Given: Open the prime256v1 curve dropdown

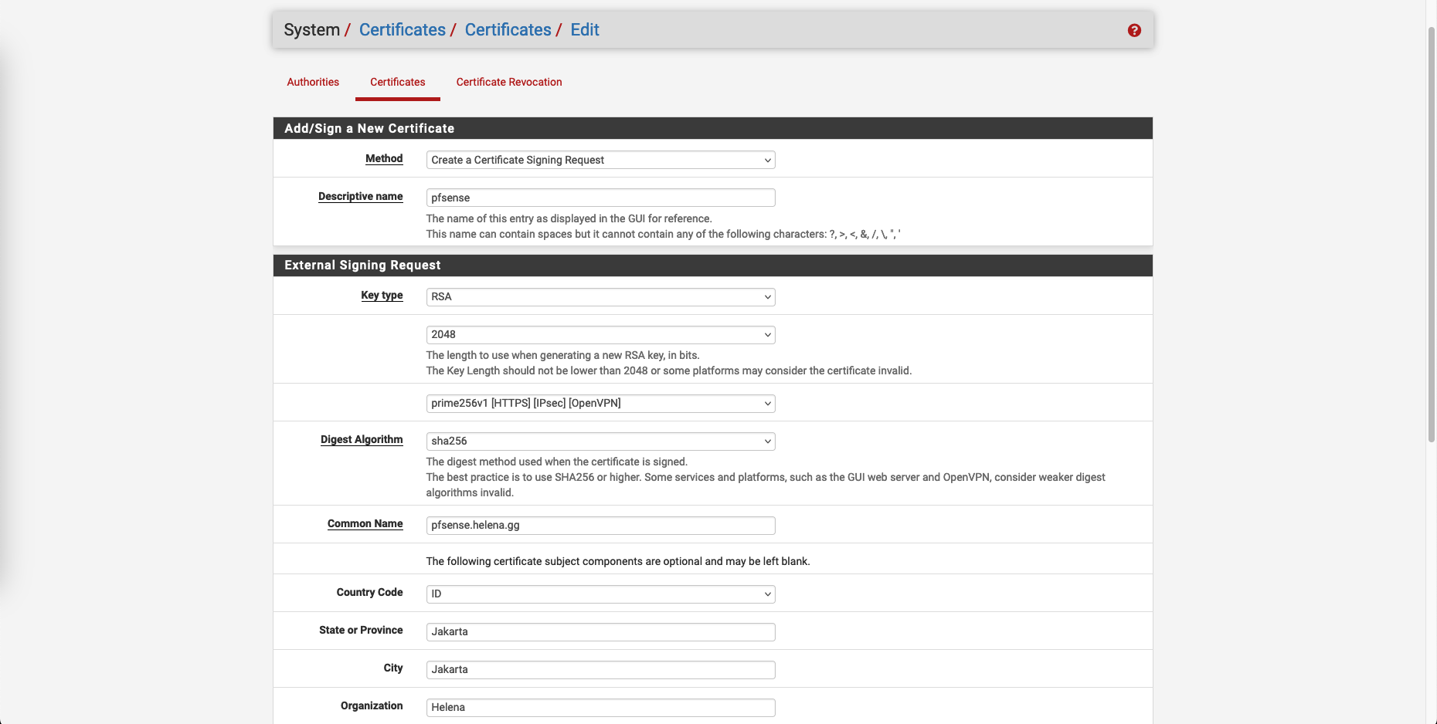Looking at the screenshot, I should (600, 404).
